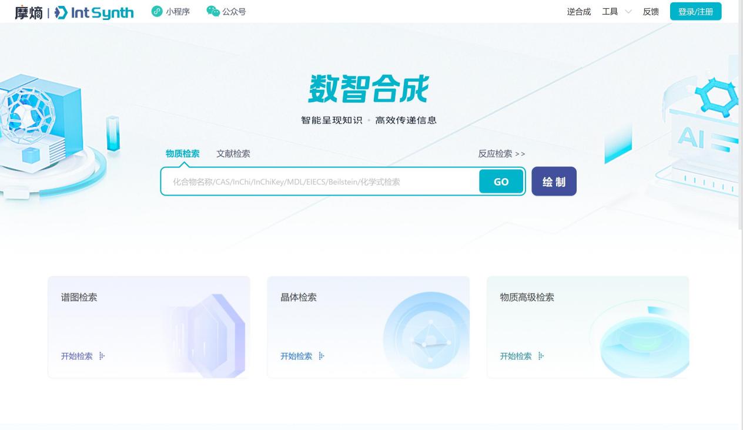
Task: Click the circular crystal graphic in 晶体检索 card
Action: click(427, 335)
